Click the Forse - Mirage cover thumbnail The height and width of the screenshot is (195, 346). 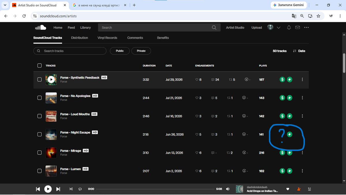point(51,153)
